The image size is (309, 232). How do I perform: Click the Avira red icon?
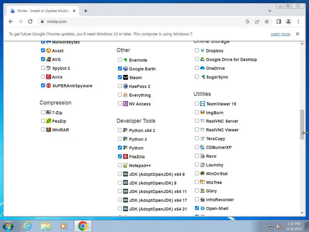click(49, 77)
